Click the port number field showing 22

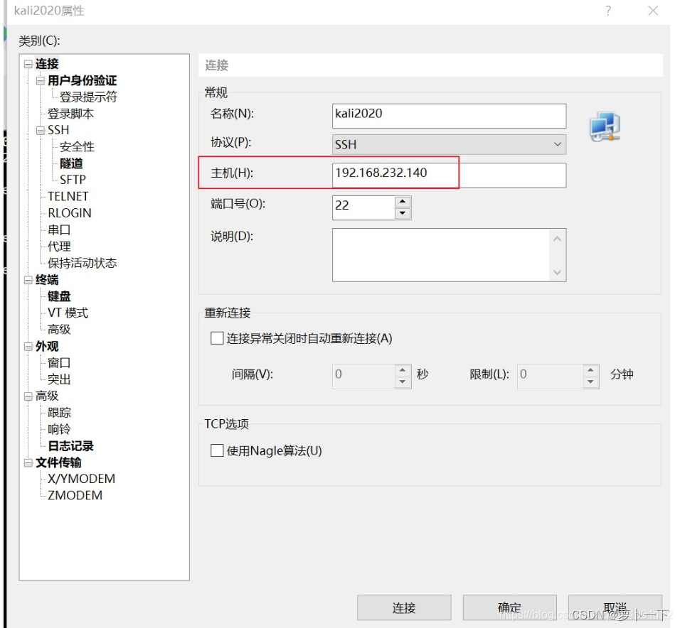click(363, 208)
